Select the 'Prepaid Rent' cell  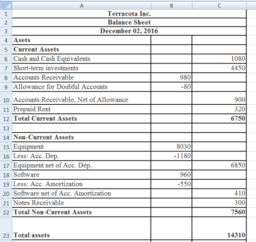tap(82, 109)
